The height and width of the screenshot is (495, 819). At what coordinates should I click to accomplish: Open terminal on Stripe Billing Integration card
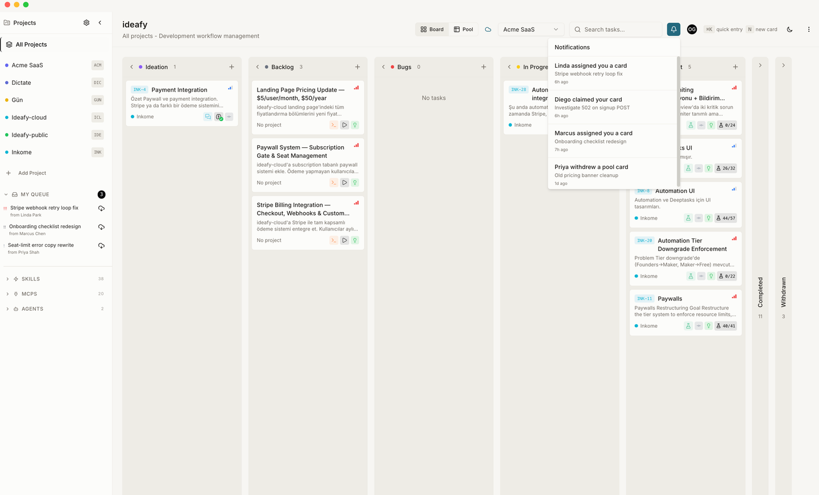[334, 241]
